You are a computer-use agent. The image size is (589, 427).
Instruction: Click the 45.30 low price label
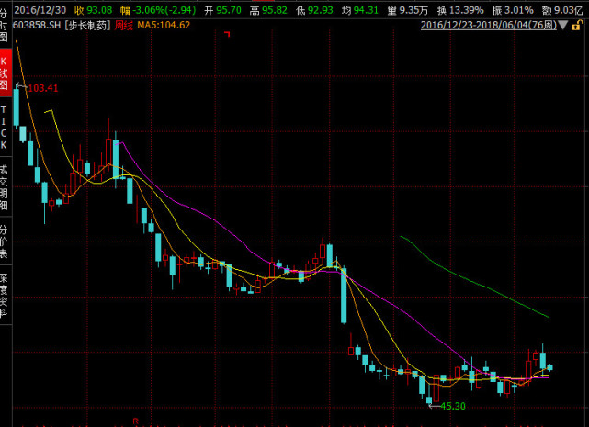[x=453, y=407]
